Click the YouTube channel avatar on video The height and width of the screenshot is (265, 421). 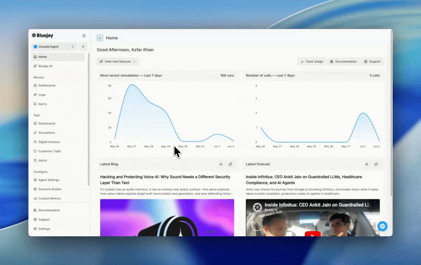coord(257,207)
